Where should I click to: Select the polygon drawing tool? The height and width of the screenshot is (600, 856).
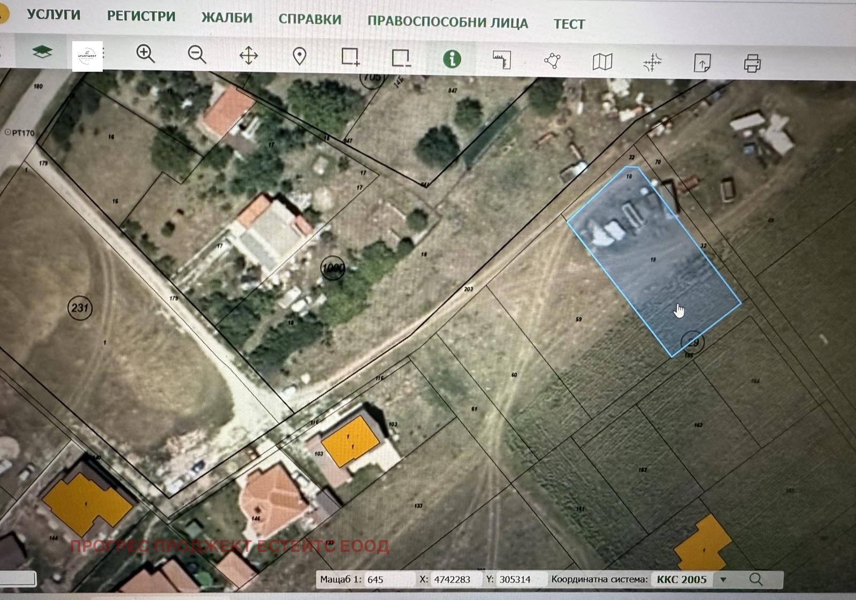click(552, 61)
